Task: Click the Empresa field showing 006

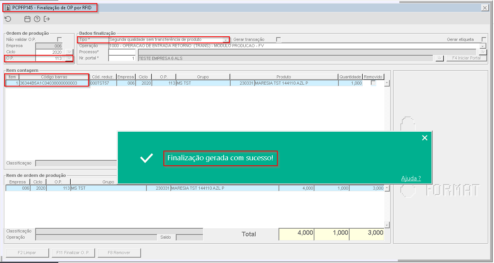Action: point(49,46)
